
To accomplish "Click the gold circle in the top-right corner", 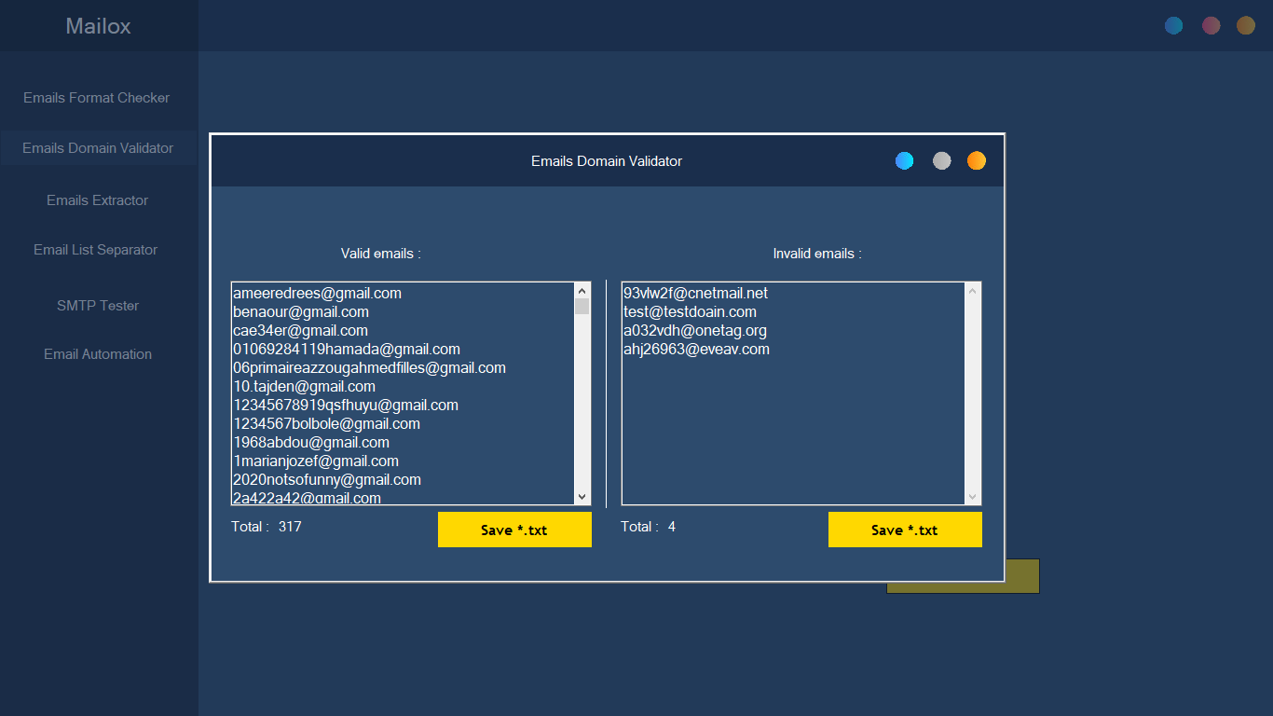I will pyautogui.click(x=1246, y=25).
